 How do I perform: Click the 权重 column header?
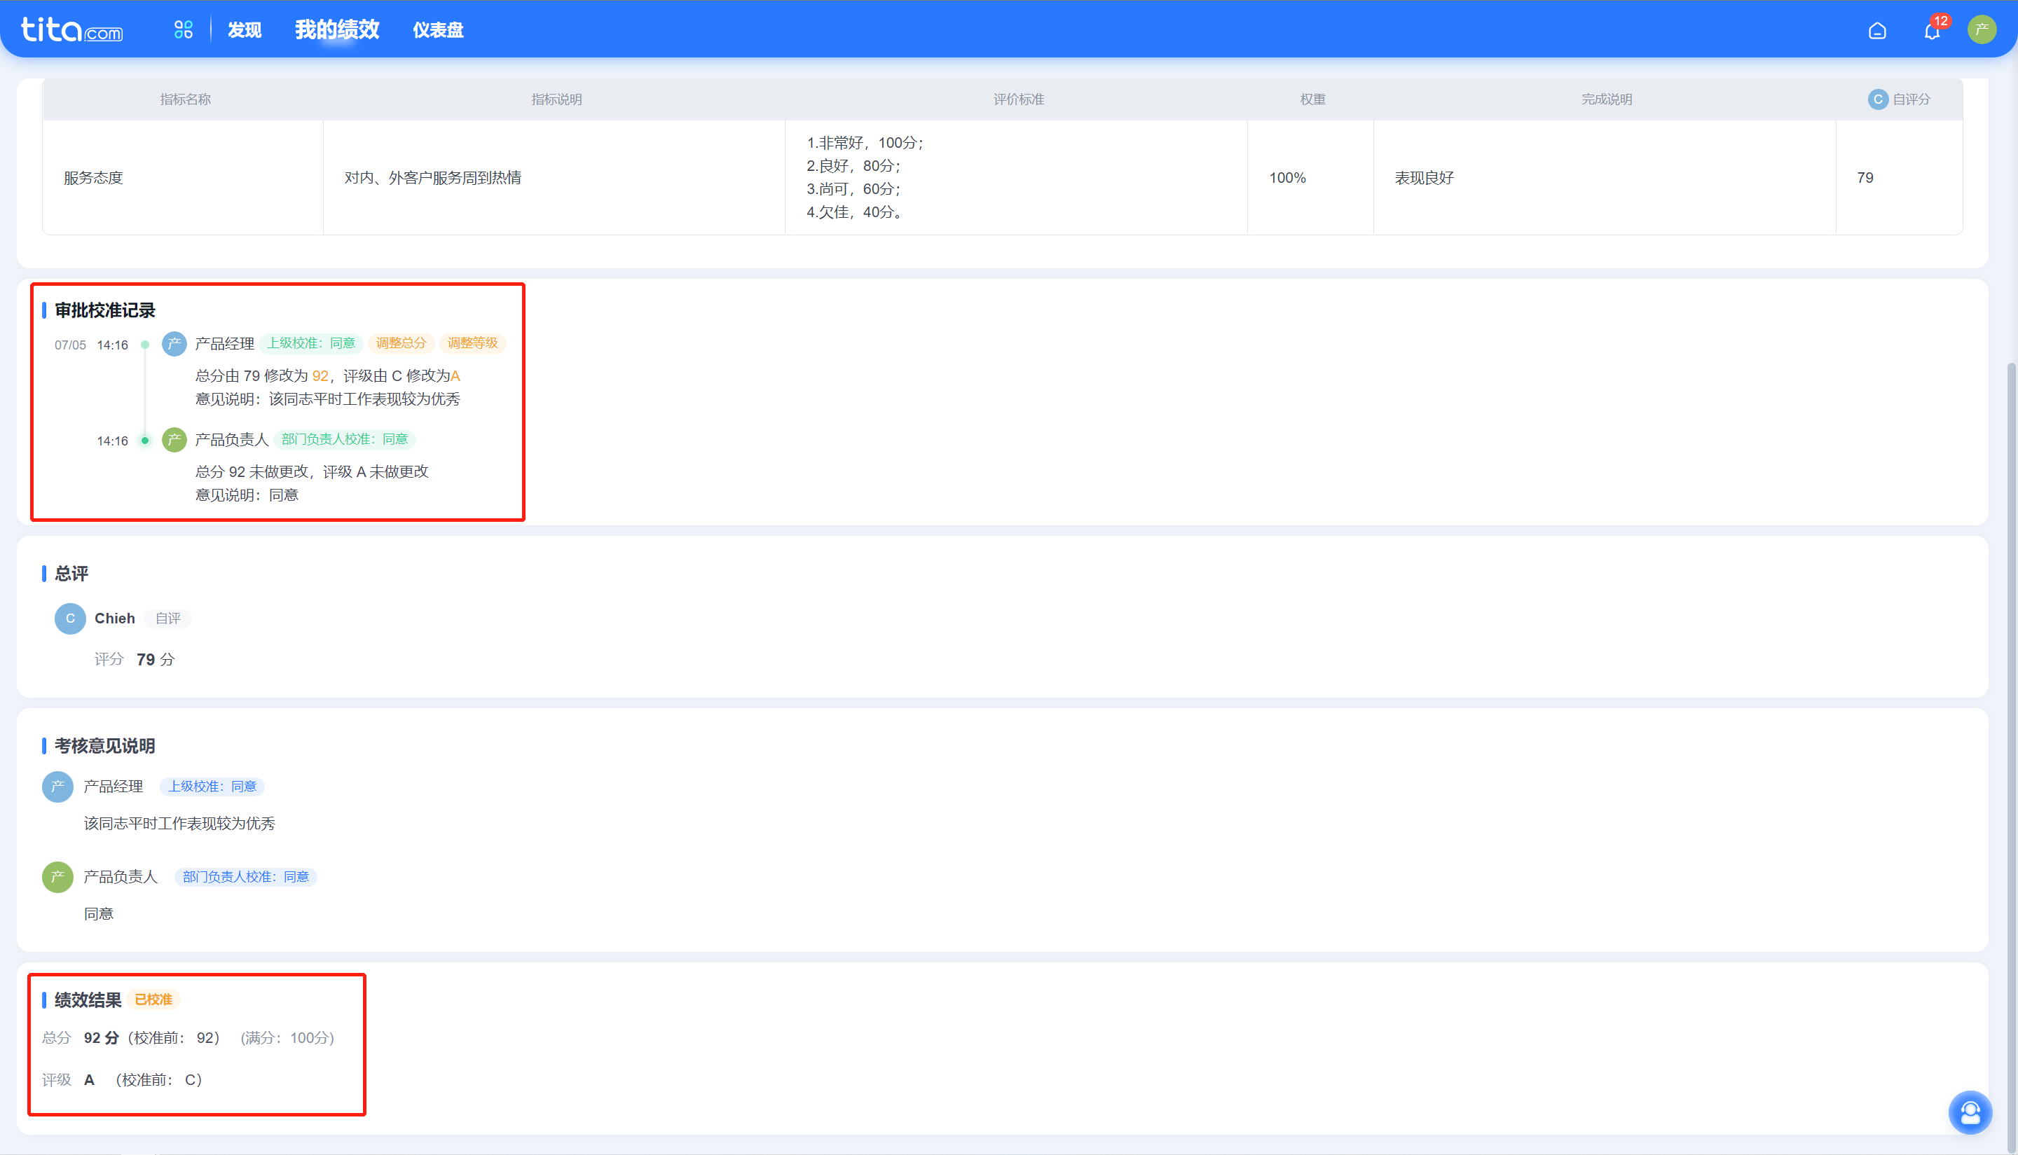(1312, 99)
